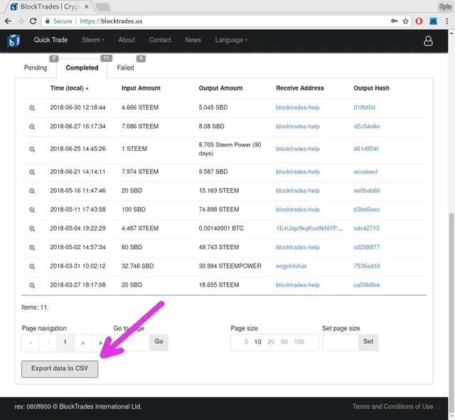Viewport: 455px width, 420px height.
Task: Click the Set button for page size
Action: point(368,342)
